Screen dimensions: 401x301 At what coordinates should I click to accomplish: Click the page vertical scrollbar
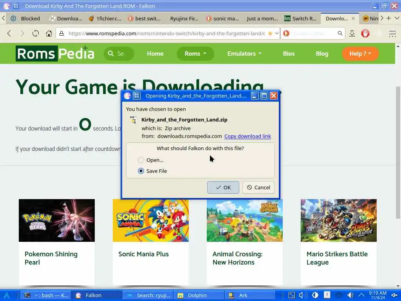398,152
